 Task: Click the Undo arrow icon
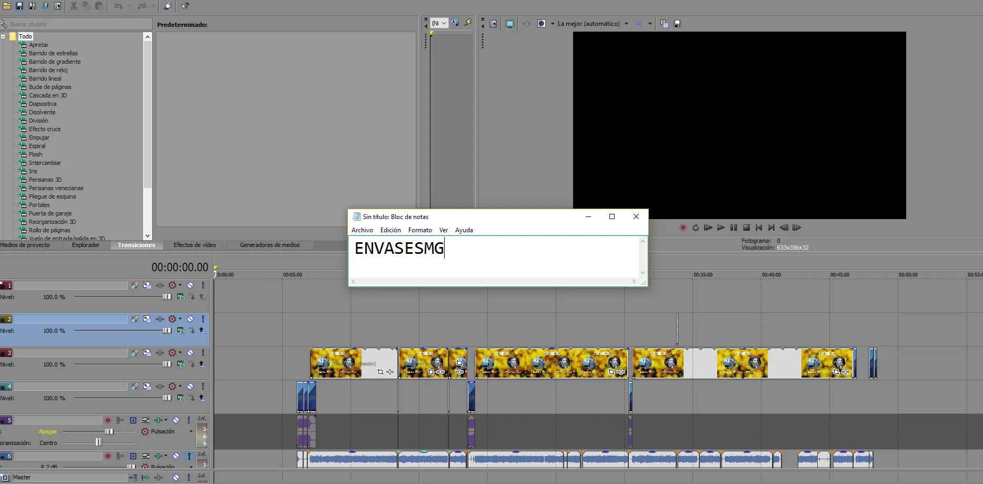pyautogui.click(x=118, y=6)
